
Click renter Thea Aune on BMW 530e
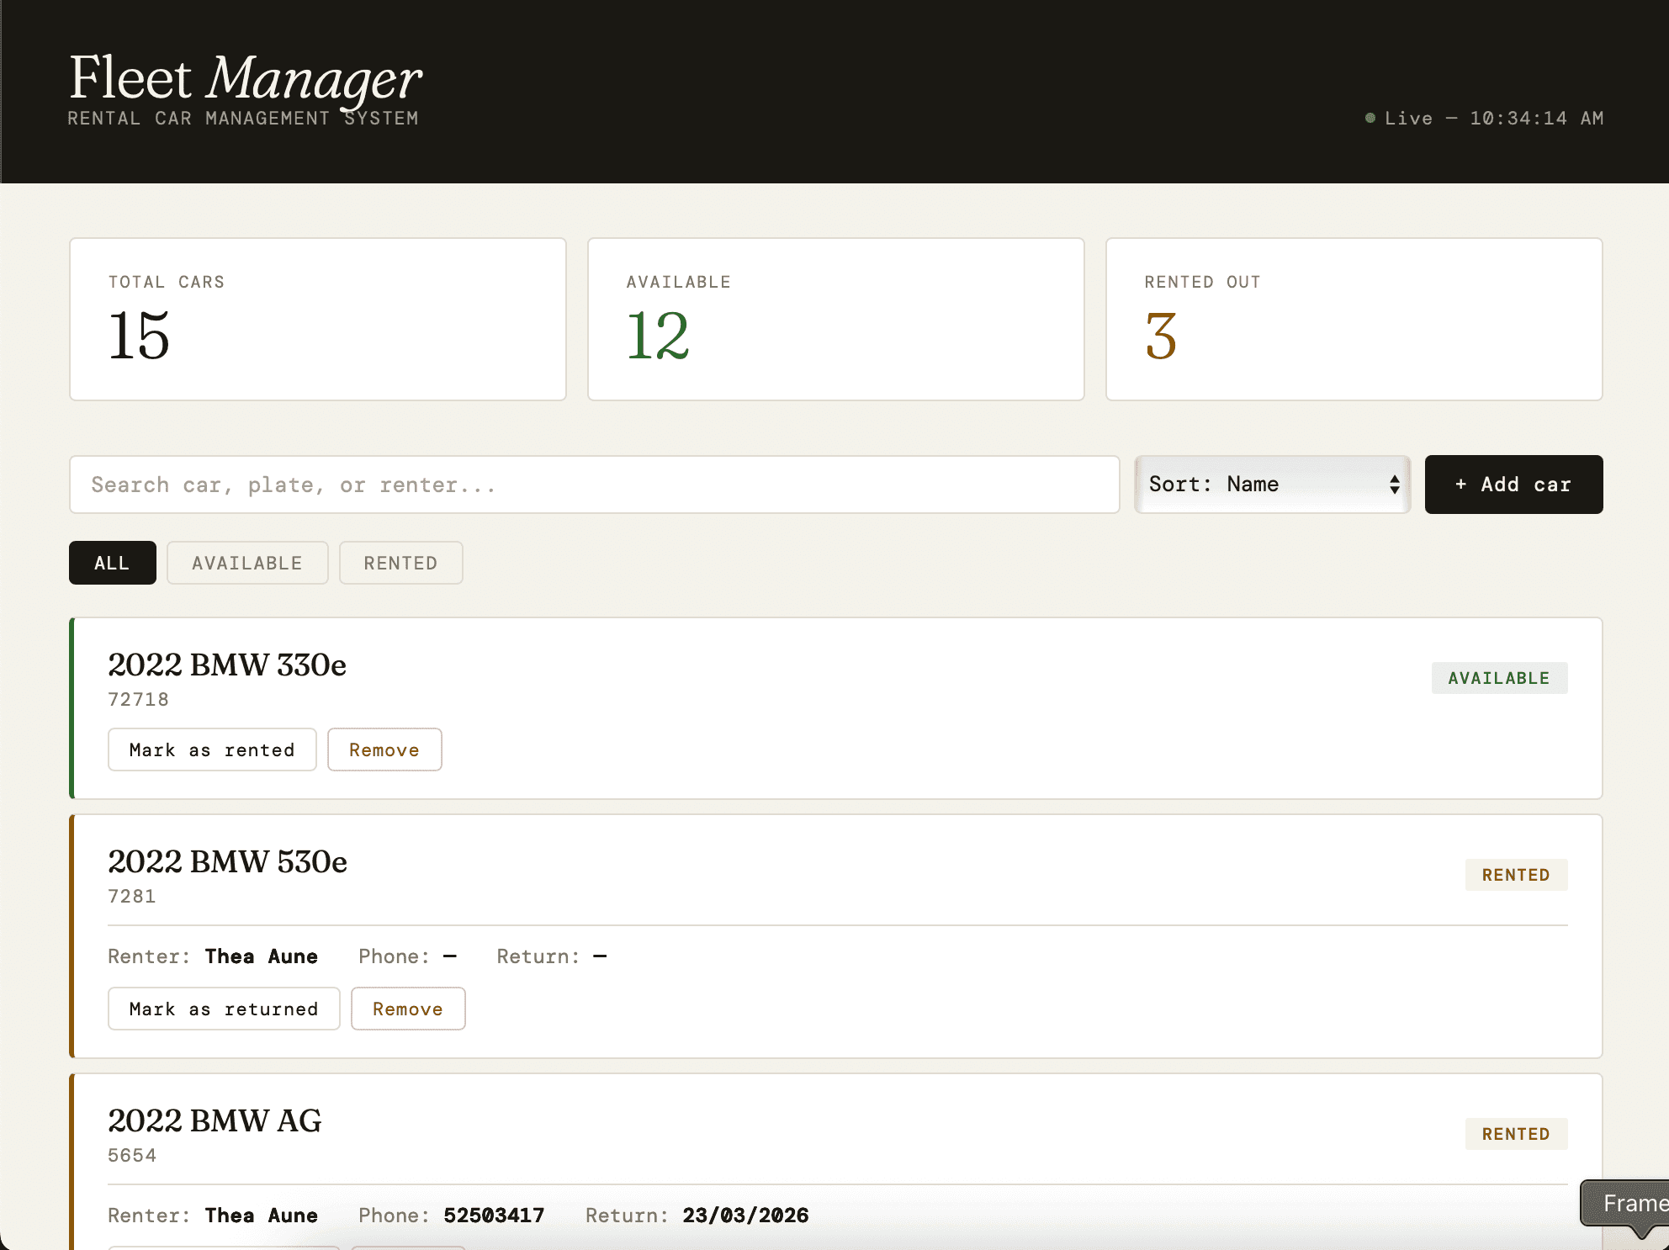pos(262,956)
